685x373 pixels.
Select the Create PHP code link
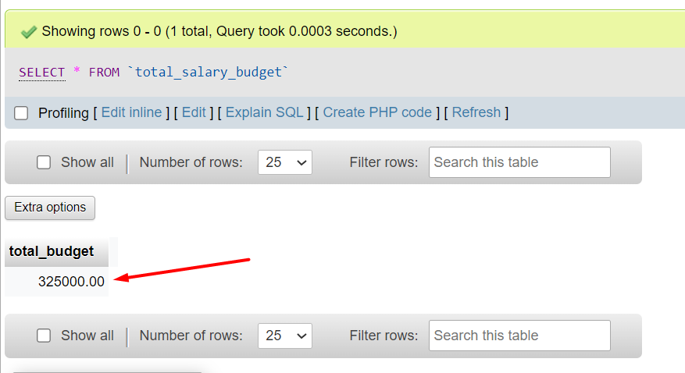(377, 112)
